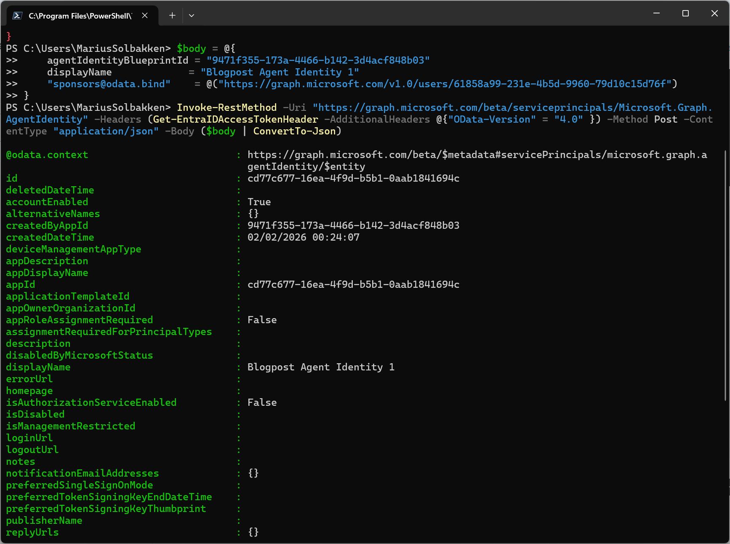Click the output value Blogpost Agent Identity 1

click(x=321, y=367)
